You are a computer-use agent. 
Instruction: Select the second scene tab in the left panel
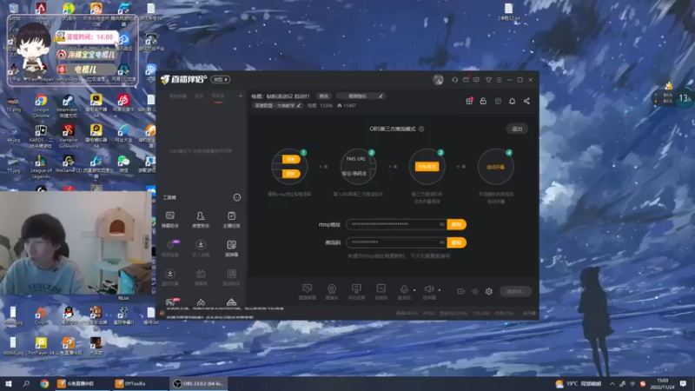199,96
